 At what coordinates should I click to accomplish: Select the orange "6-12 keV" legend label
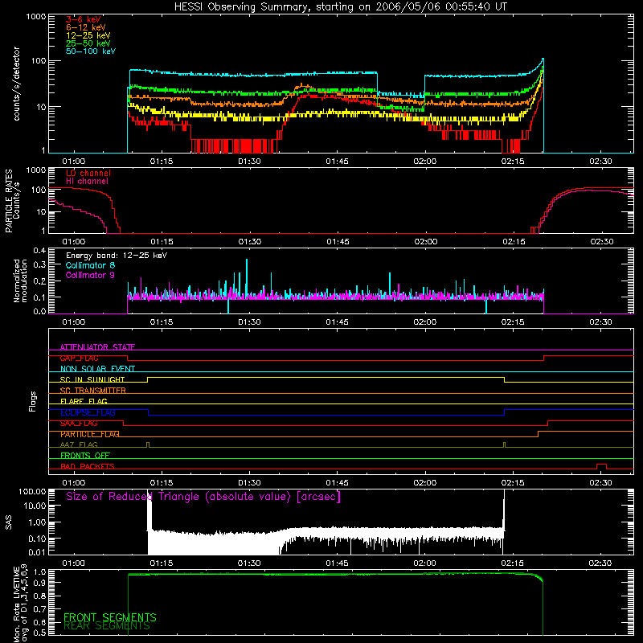point(86,27)
